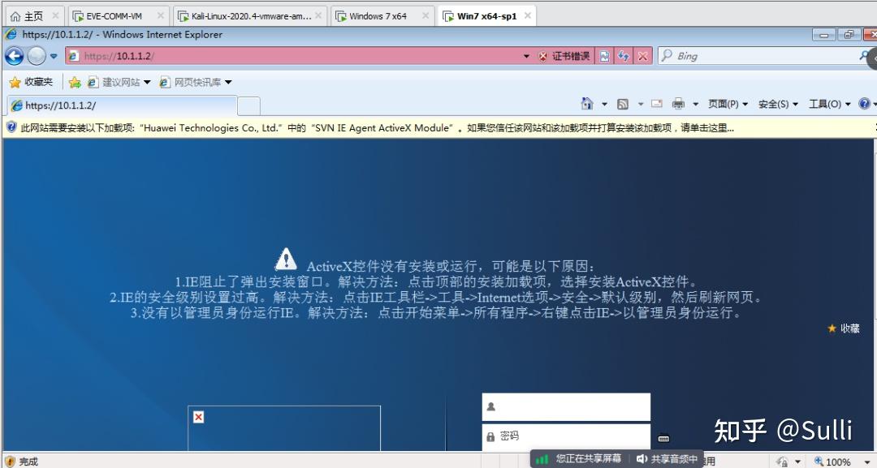The image size is (877, 468).
Task: Refresh the page using the refresh icon
Action: (623, 55)
